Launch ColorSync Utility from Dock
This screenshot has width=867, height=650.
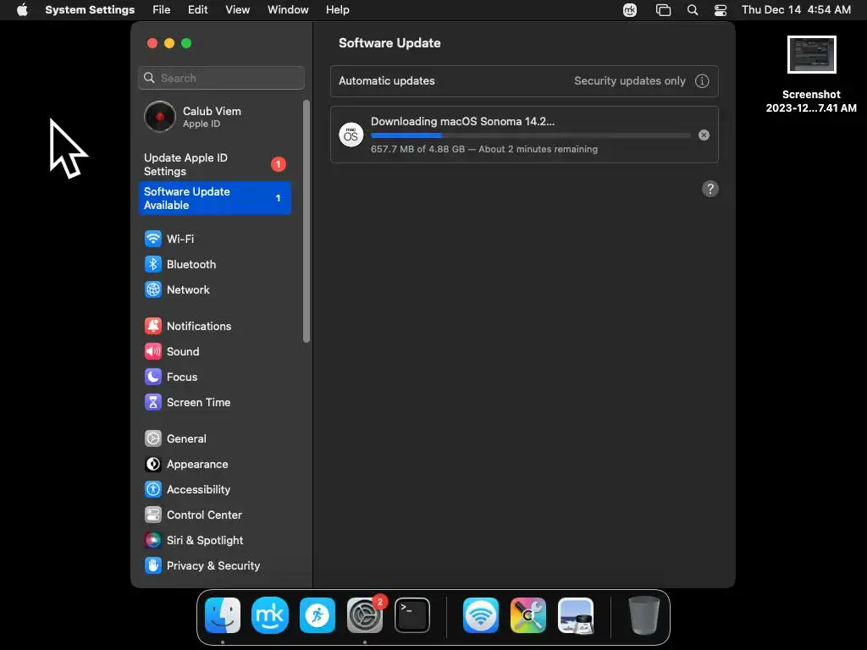tap(528, 615)
